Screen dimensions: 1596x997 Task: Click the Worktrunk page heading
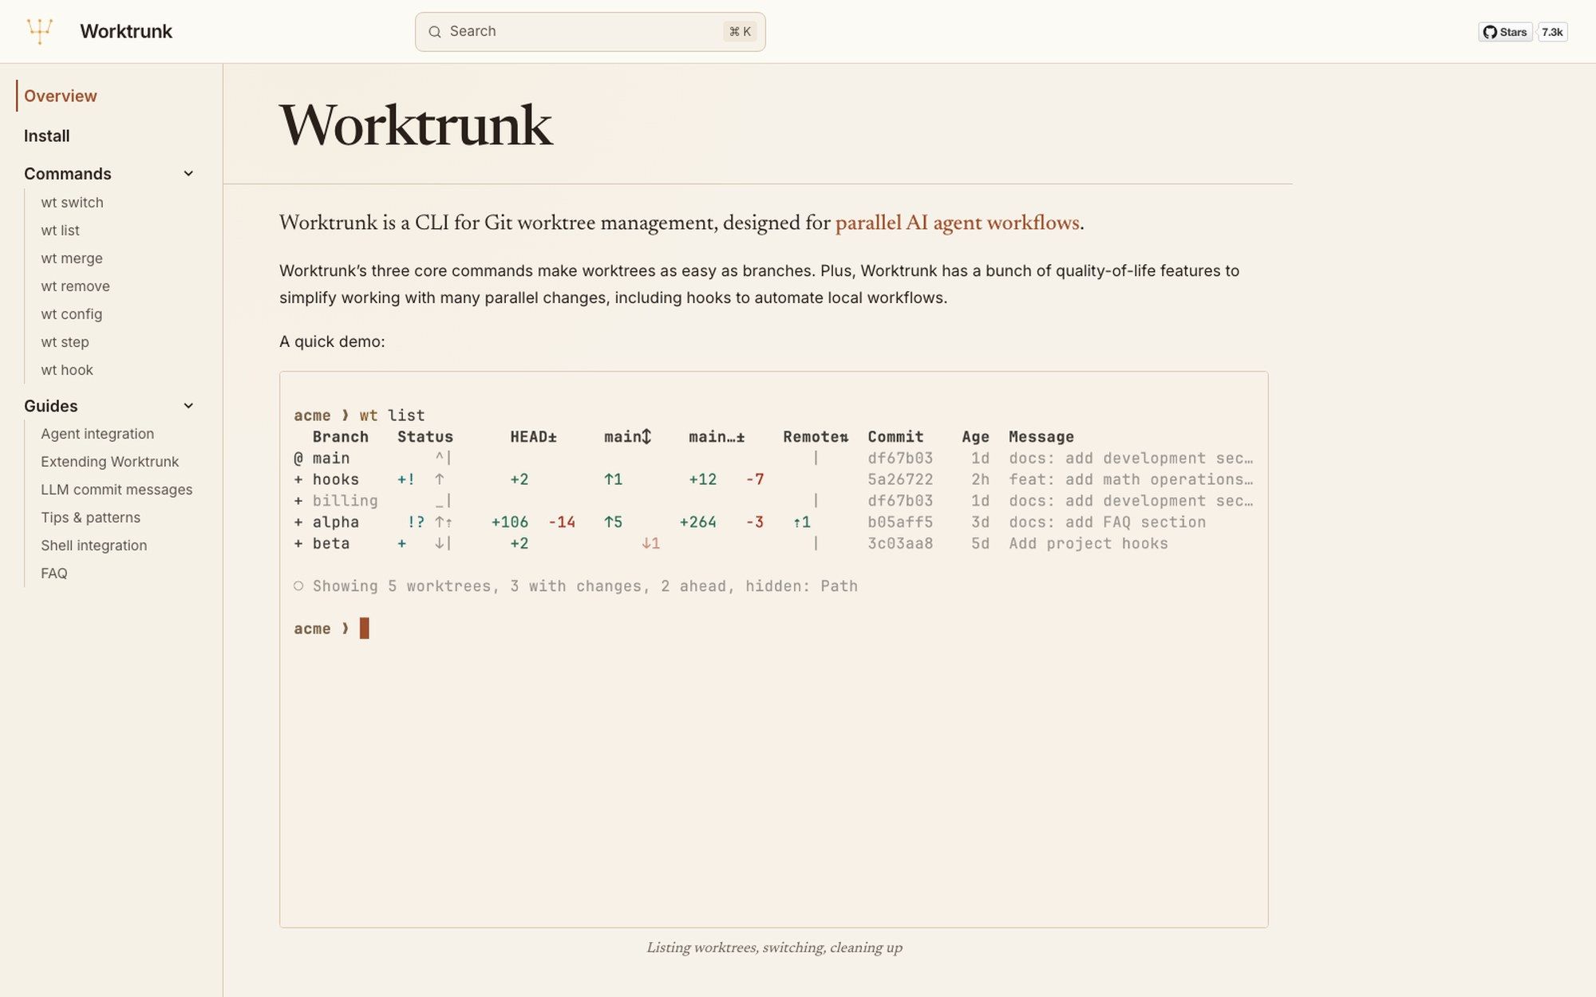pos(416,125)
